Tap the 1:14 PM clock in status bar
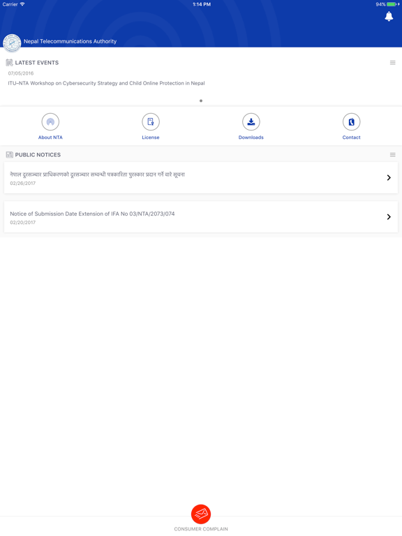The width and height of the screenshot is (402, 536). (x=202, y=4)
